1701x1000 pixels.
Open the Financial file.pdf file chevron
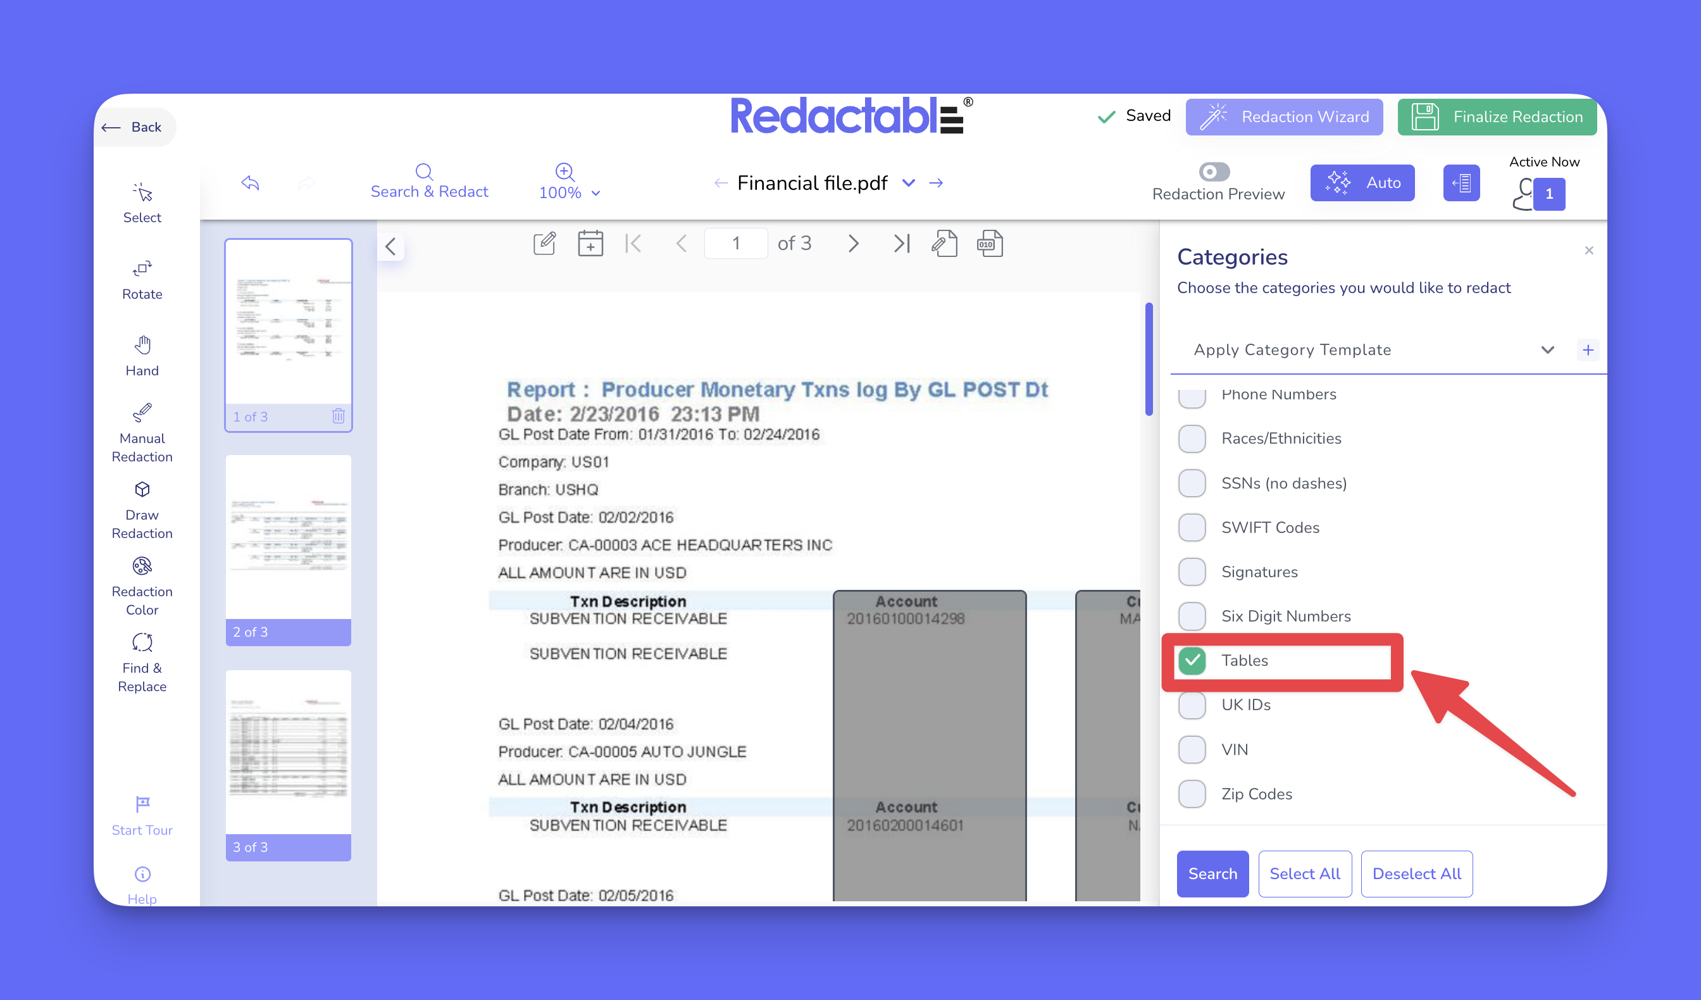coord(908,182)
